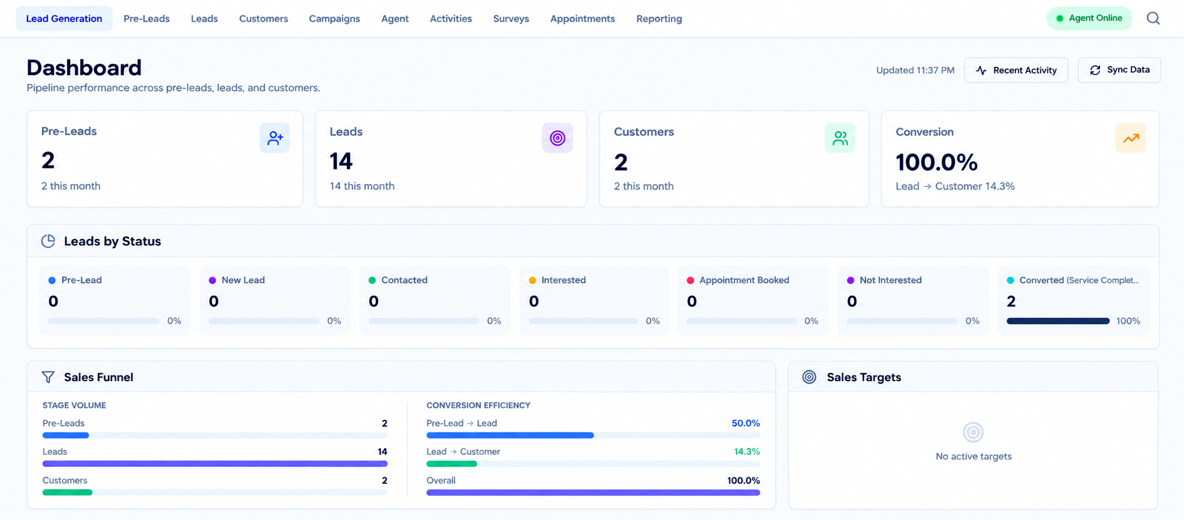The image size is (1184, 520).
Task: Click the 'No active targets' message
Action: [974, 456]
